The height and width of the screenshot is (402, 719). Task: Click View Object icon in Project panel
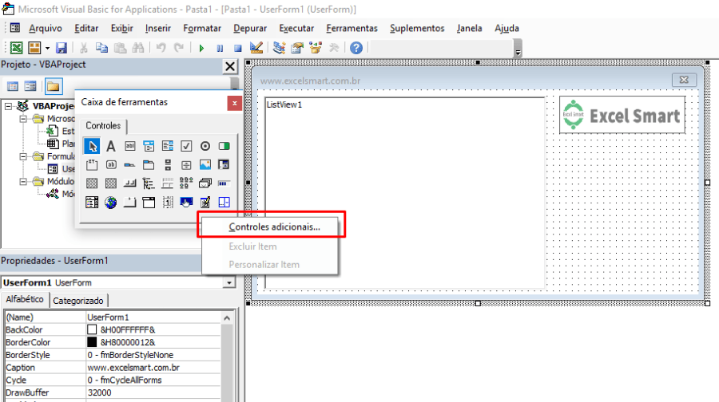(30, 86)
